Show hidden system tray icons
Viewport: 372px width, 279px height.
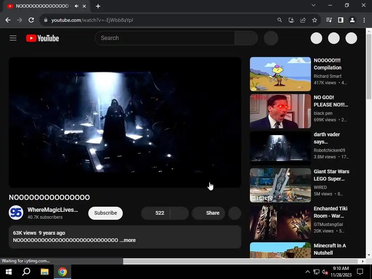(x=307, y=272)
